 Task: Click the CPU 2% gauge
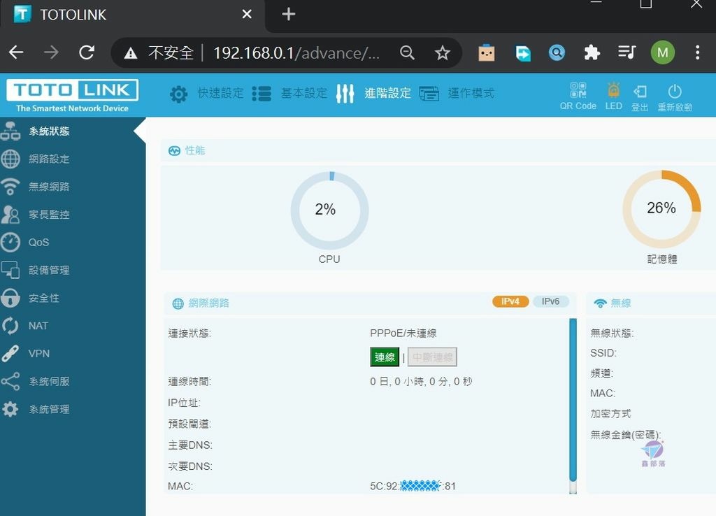[x=330, y=210]
